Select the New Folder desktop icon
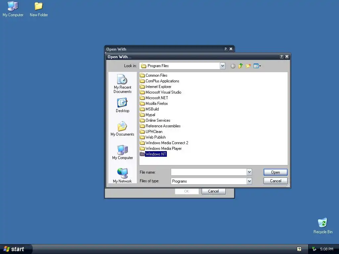 (39, 9)
